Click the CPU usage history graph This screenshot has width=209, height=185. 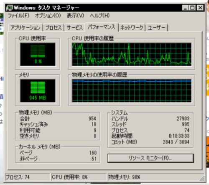coord(132,54)
